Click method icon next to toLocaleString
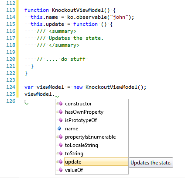 pos(59,145)
